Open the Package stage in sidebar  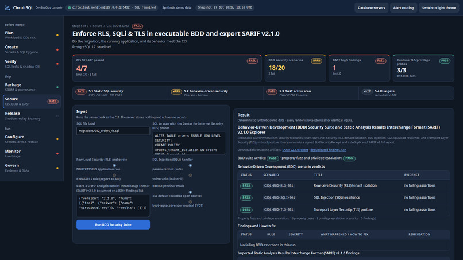click(x=32, y=87)
